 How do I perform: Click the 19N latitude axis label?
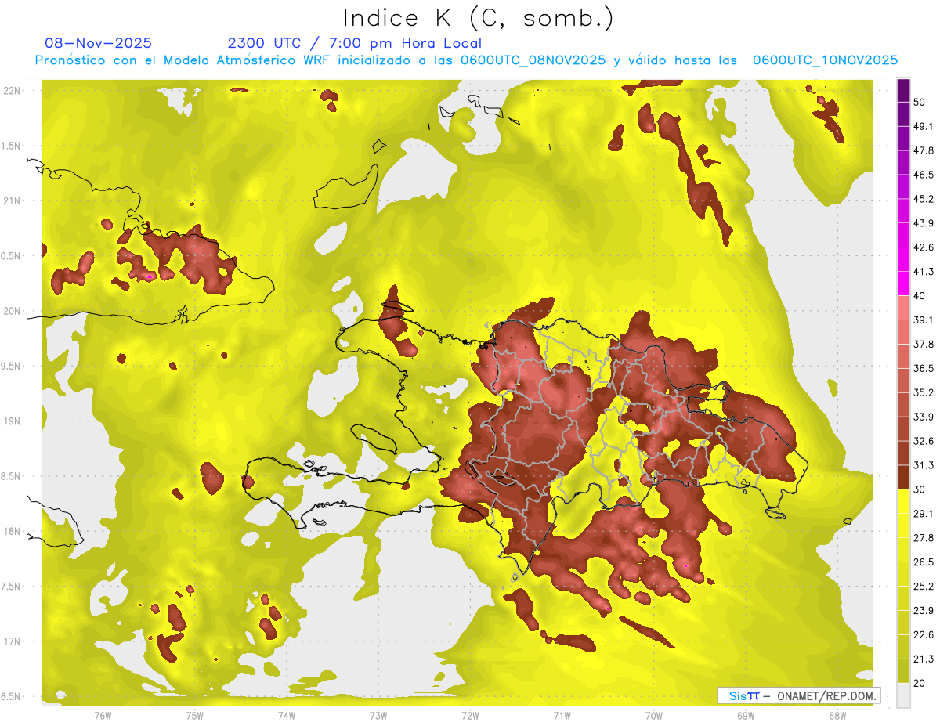coord(13,421)
